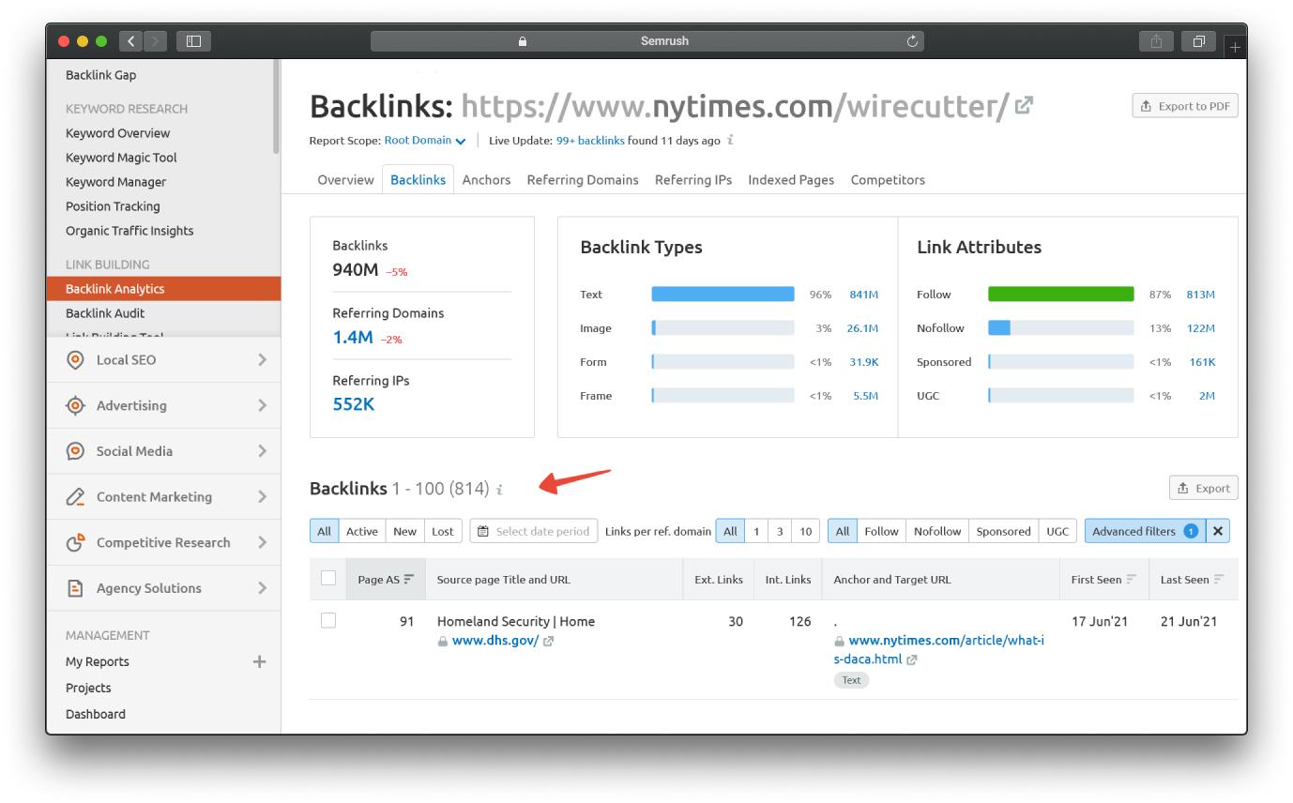This screenshot has width=1293, height=803.
Task: Click the Select date period field
Action: coord(533,531)
